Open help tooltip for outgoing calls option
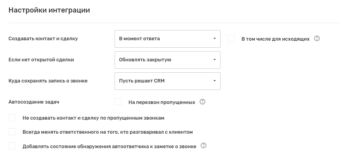The height and width of the screenshot is (163, 339). (317, 39)
